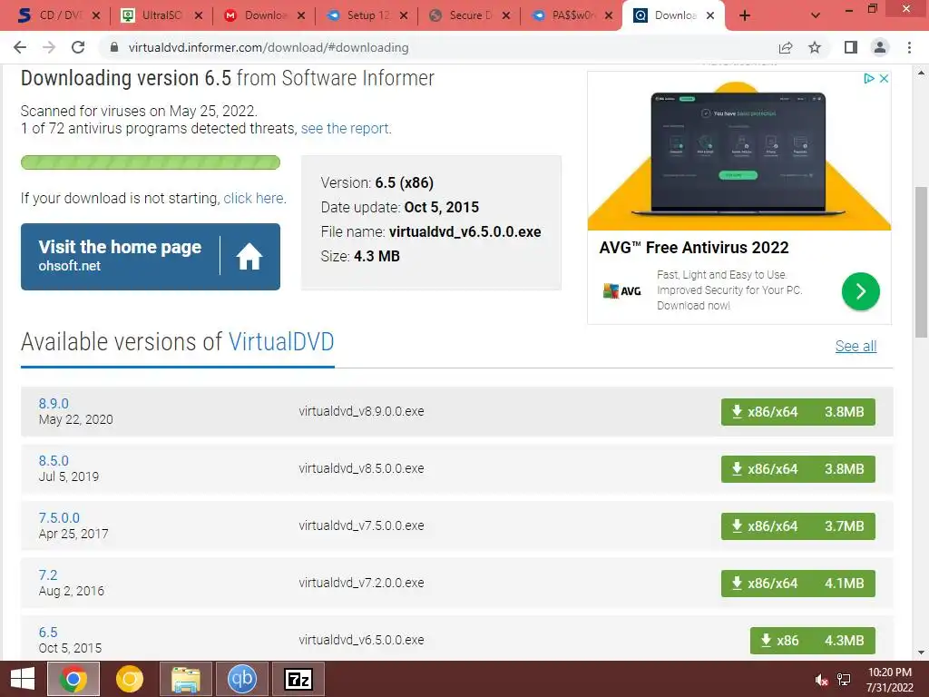Open Chrome from the taskbar
This screenshot has width=929, height=697.
[73, 679]
